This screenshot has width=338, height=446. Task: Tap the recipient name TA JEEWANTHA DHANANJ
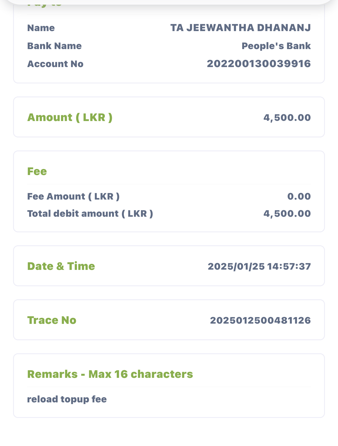coord(240,28)
